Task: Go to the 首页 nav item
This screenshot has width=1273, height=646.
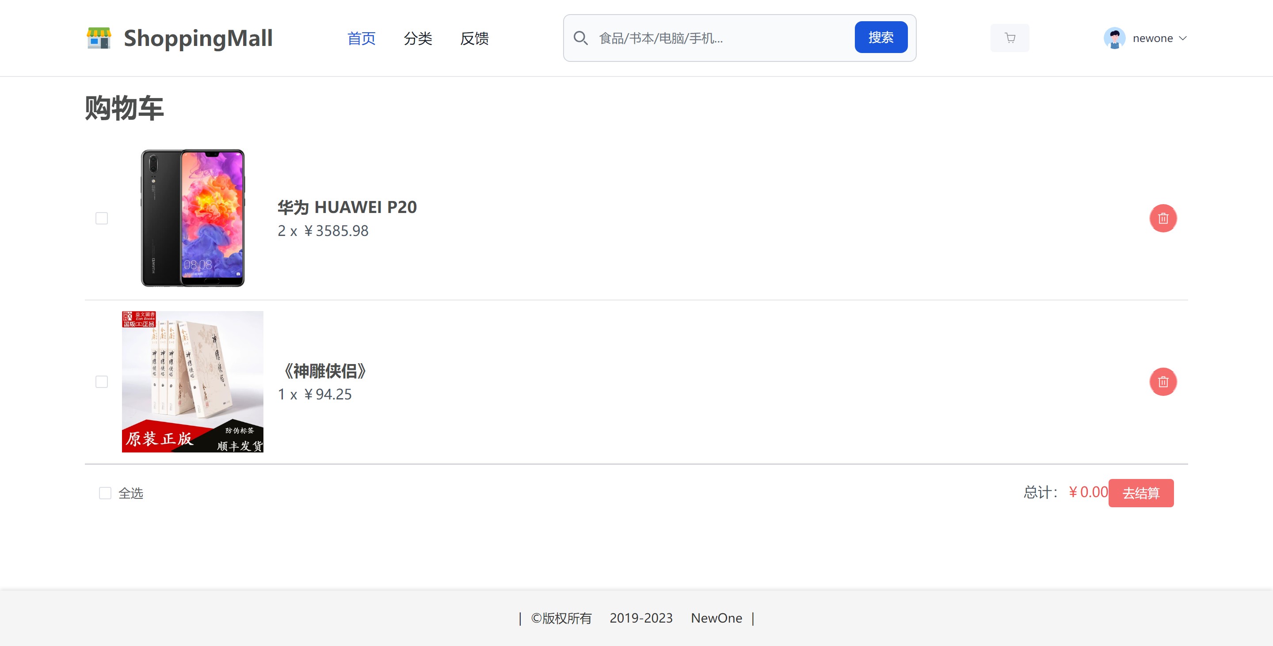Action: [x=361, y=38]
